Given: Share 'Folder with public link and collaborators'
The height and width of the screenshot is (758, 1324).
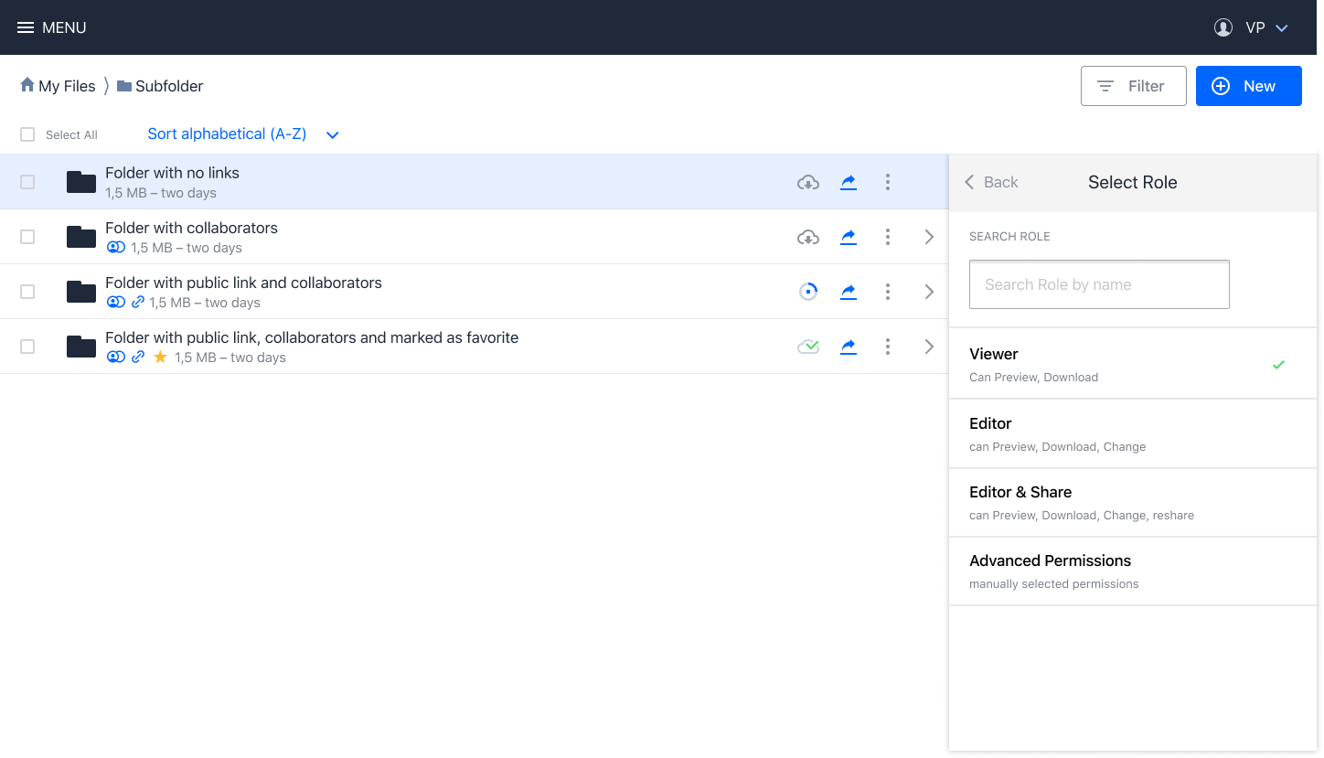Looking at the screenshot, I should coord(849,292).
